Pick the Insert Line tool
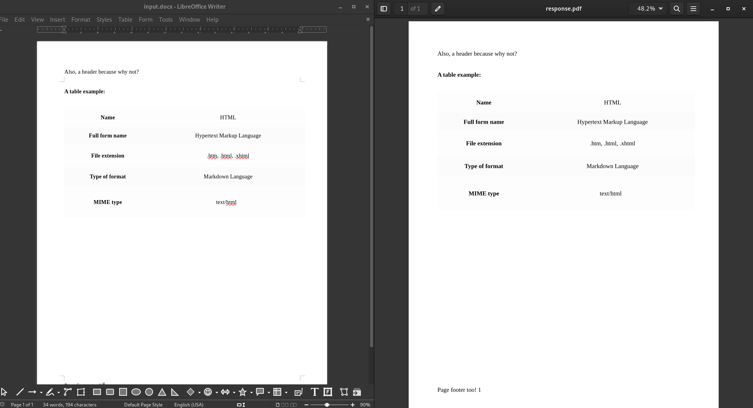Viewport: 753px width, 408px height. 20,392
